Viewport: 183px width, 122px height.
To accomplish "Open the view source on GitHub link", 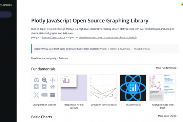I will 108,38.
